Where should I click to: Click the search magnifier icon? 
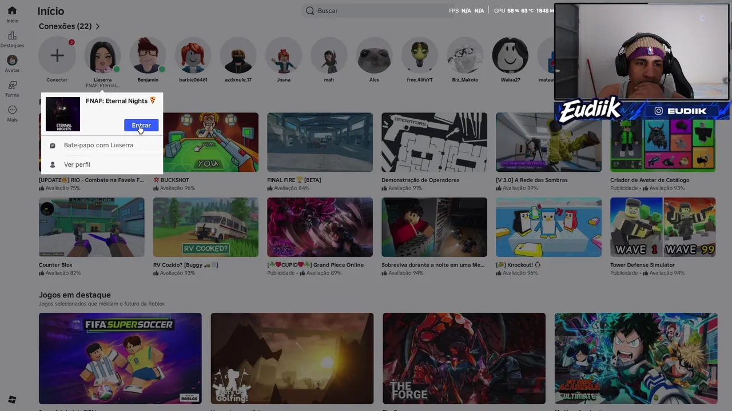tap(310, 10)
